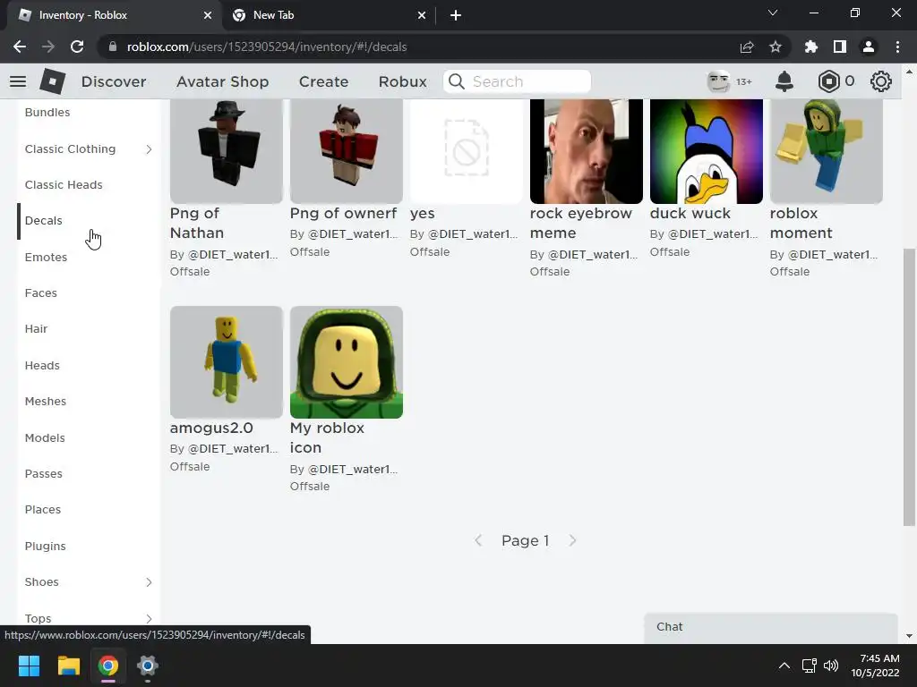This screenshot has width=917, height=687.
Task: Open My roblox icon decal thumbnail
Action: click(x=347, y=362)
